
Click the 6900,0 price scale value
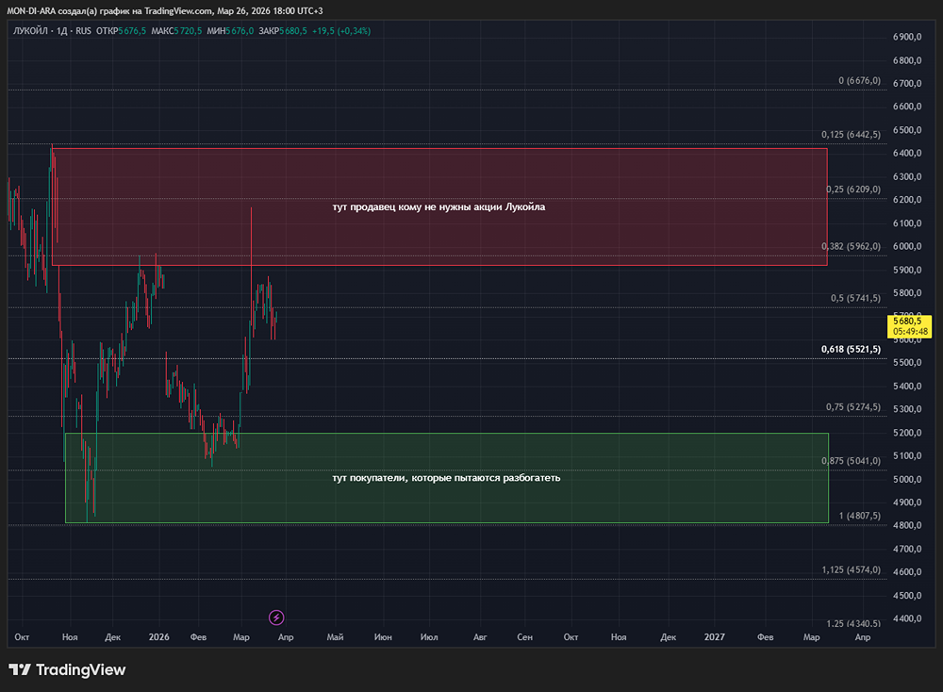tap(907, 37)
